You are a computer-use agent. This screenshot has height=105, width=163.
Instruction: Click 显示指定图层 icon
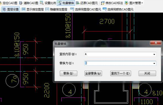point(24,9)
